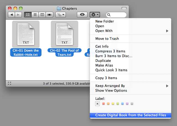Choose Move to Trash
This screenshot has height=126, width=177.
click(107, 39)
